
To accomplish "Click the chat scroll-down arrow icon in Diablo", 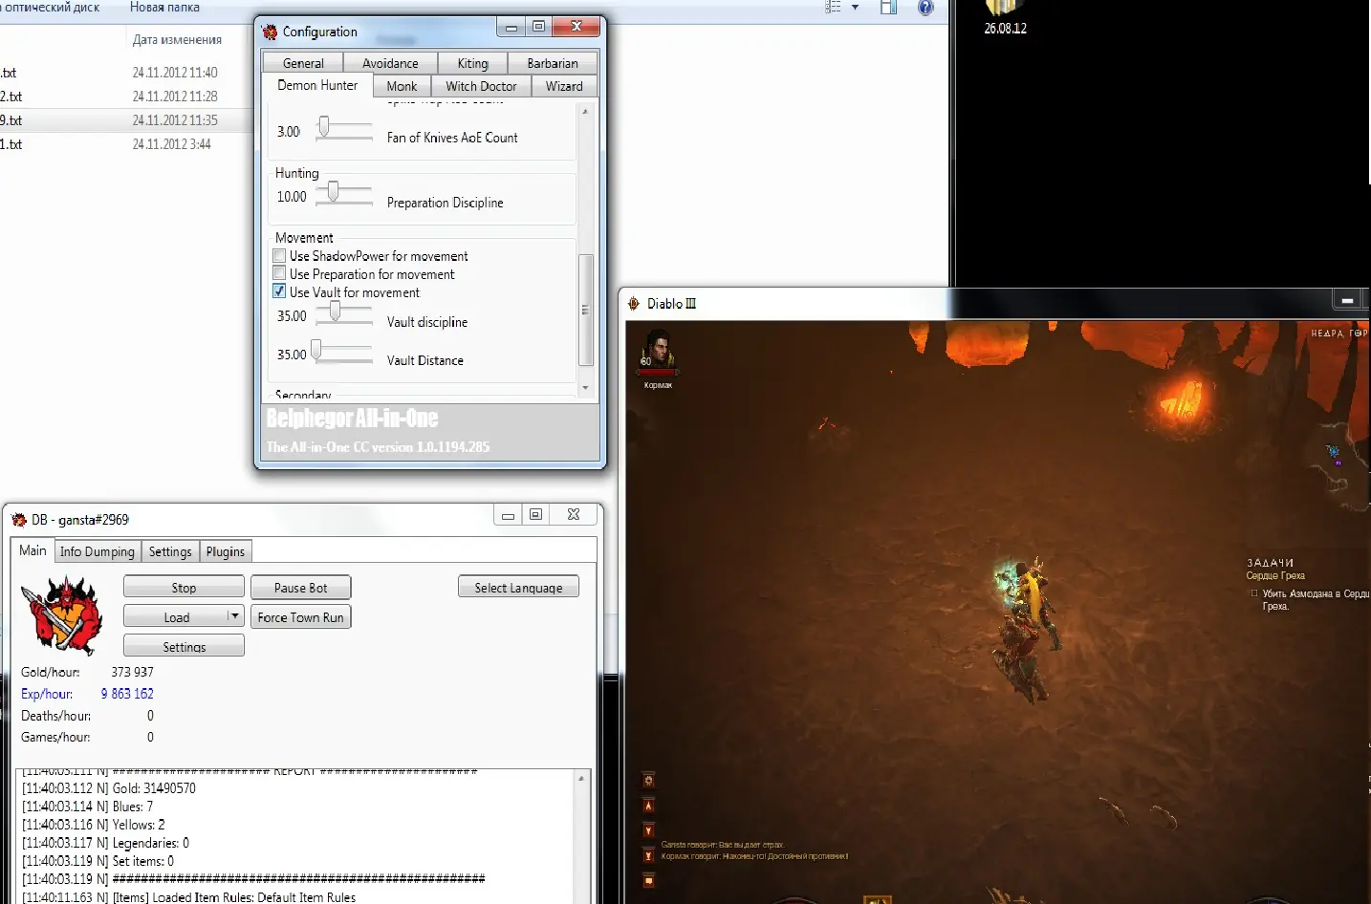I will tap(648, 830).
